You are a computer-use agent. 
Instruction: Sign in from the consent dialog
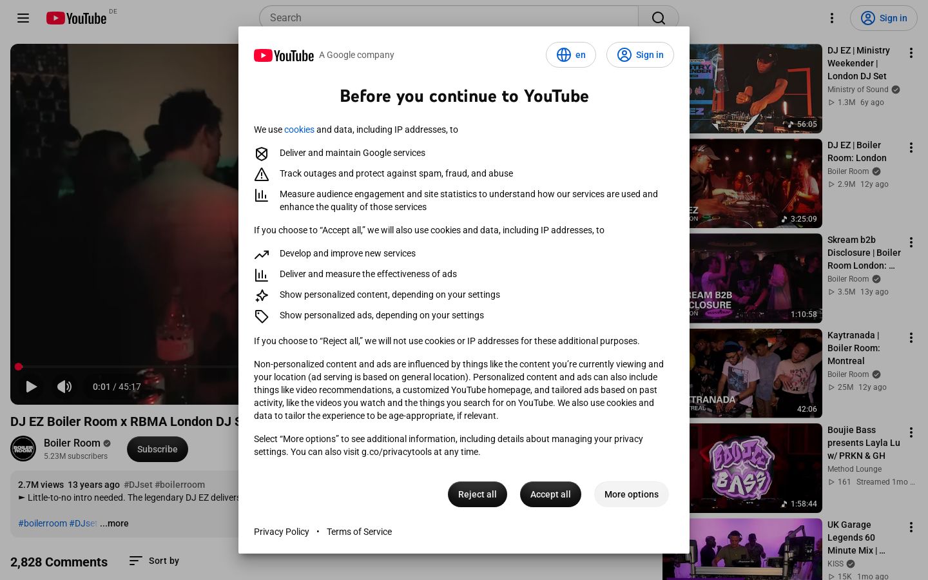point(640,55)
